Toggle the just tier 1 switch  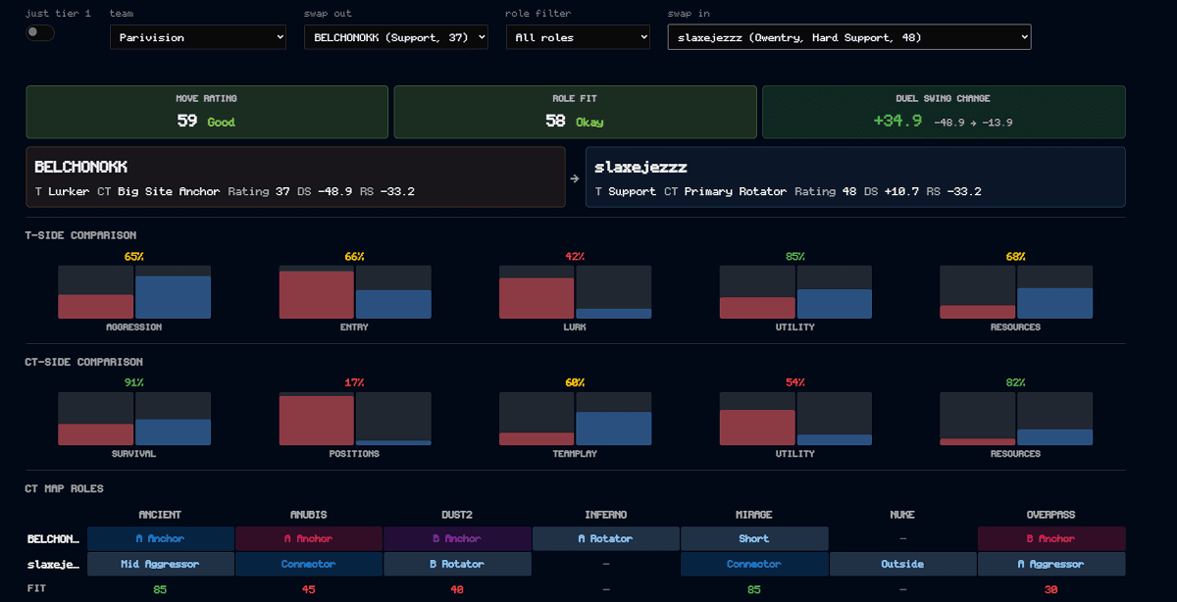[40, 32]
